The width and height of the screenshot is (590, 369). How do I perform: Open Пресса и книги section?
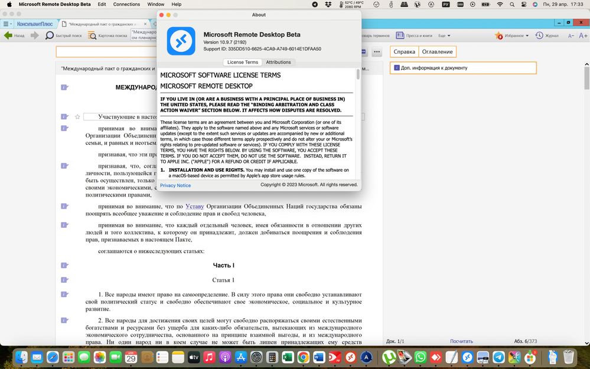(414, 35)
